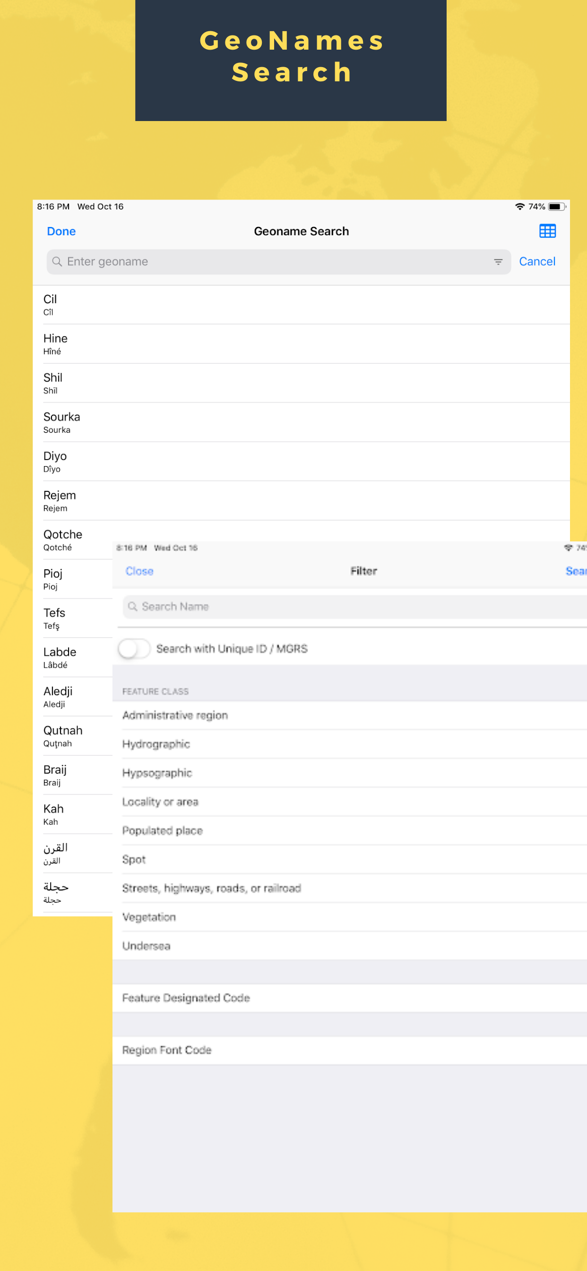
Task: Tap the Wi-Fi status icon
Action: click(x=519, y=207)
